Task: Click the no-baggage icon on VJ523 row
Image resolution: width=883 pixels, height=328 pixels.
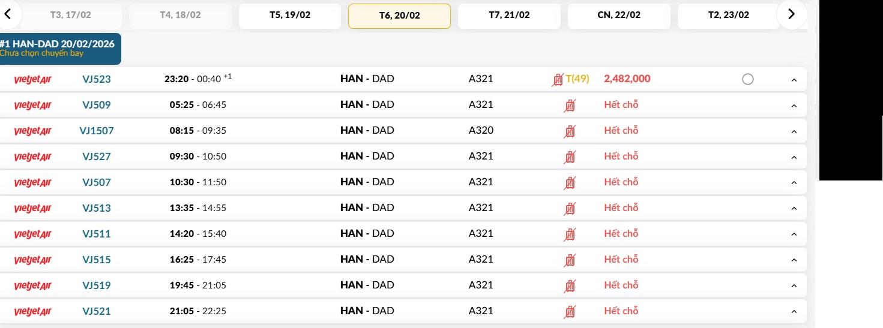Action: (x=558, y=79)
